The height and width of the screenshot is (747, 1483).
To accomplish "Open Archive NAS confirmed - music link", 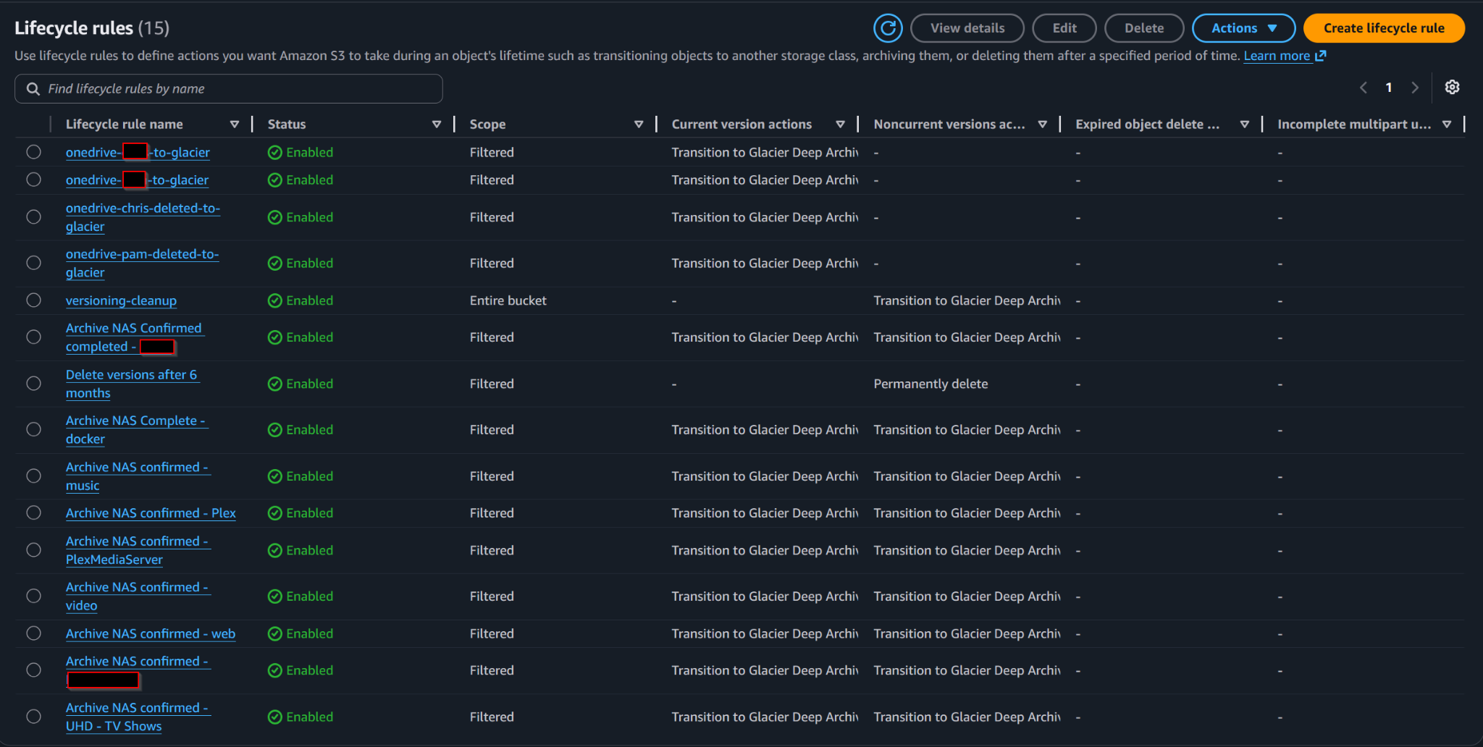I will pyautogui.click(x=137, y=476).
